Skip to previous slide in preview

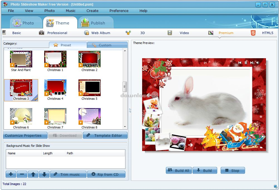(240, 63)
